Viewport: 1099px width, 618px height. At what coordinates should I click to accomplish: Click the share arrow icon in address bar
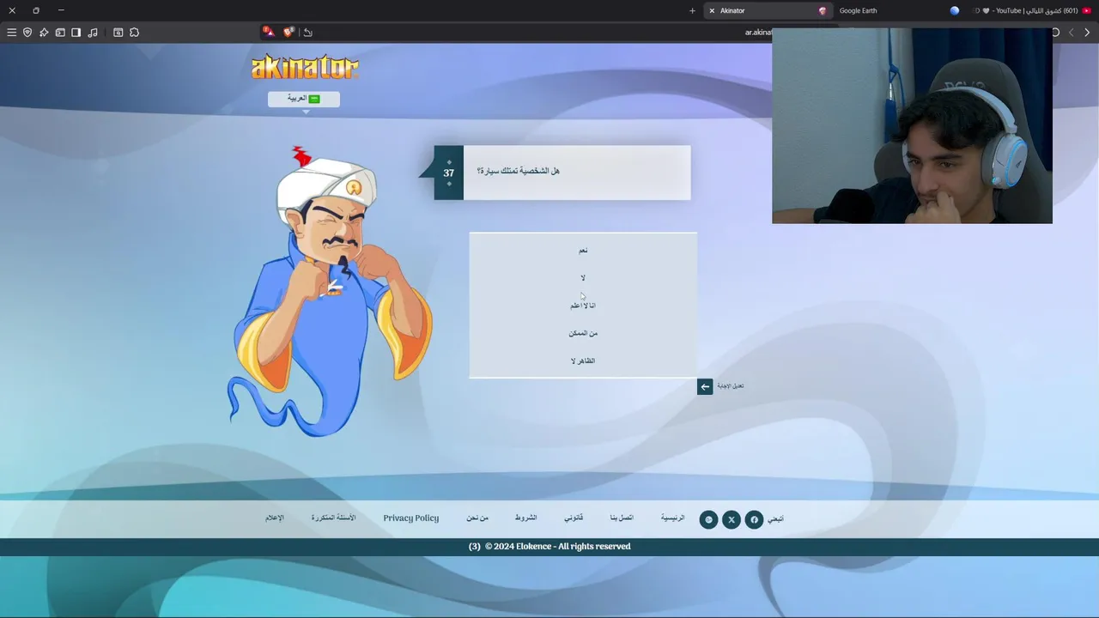click(308, 33)
